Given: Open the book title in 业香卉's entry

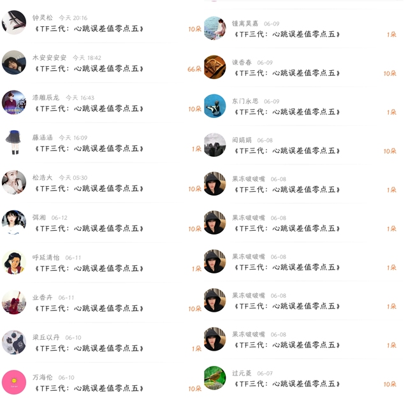Looking at the screenshot, I should click(x=89, y=309).
